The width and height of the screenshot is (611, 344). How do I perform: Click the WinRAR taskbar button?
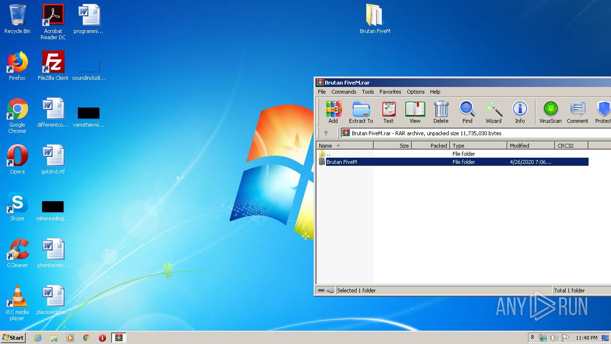click(119, 338)
